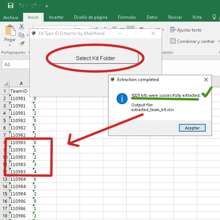Screen dimensions: 220x220
Task: Select row 4 header
Action: tap(5, 113)
